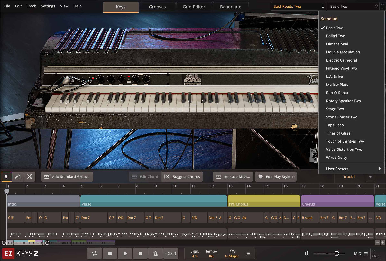Open the Settings menu

tap(48, 6)
